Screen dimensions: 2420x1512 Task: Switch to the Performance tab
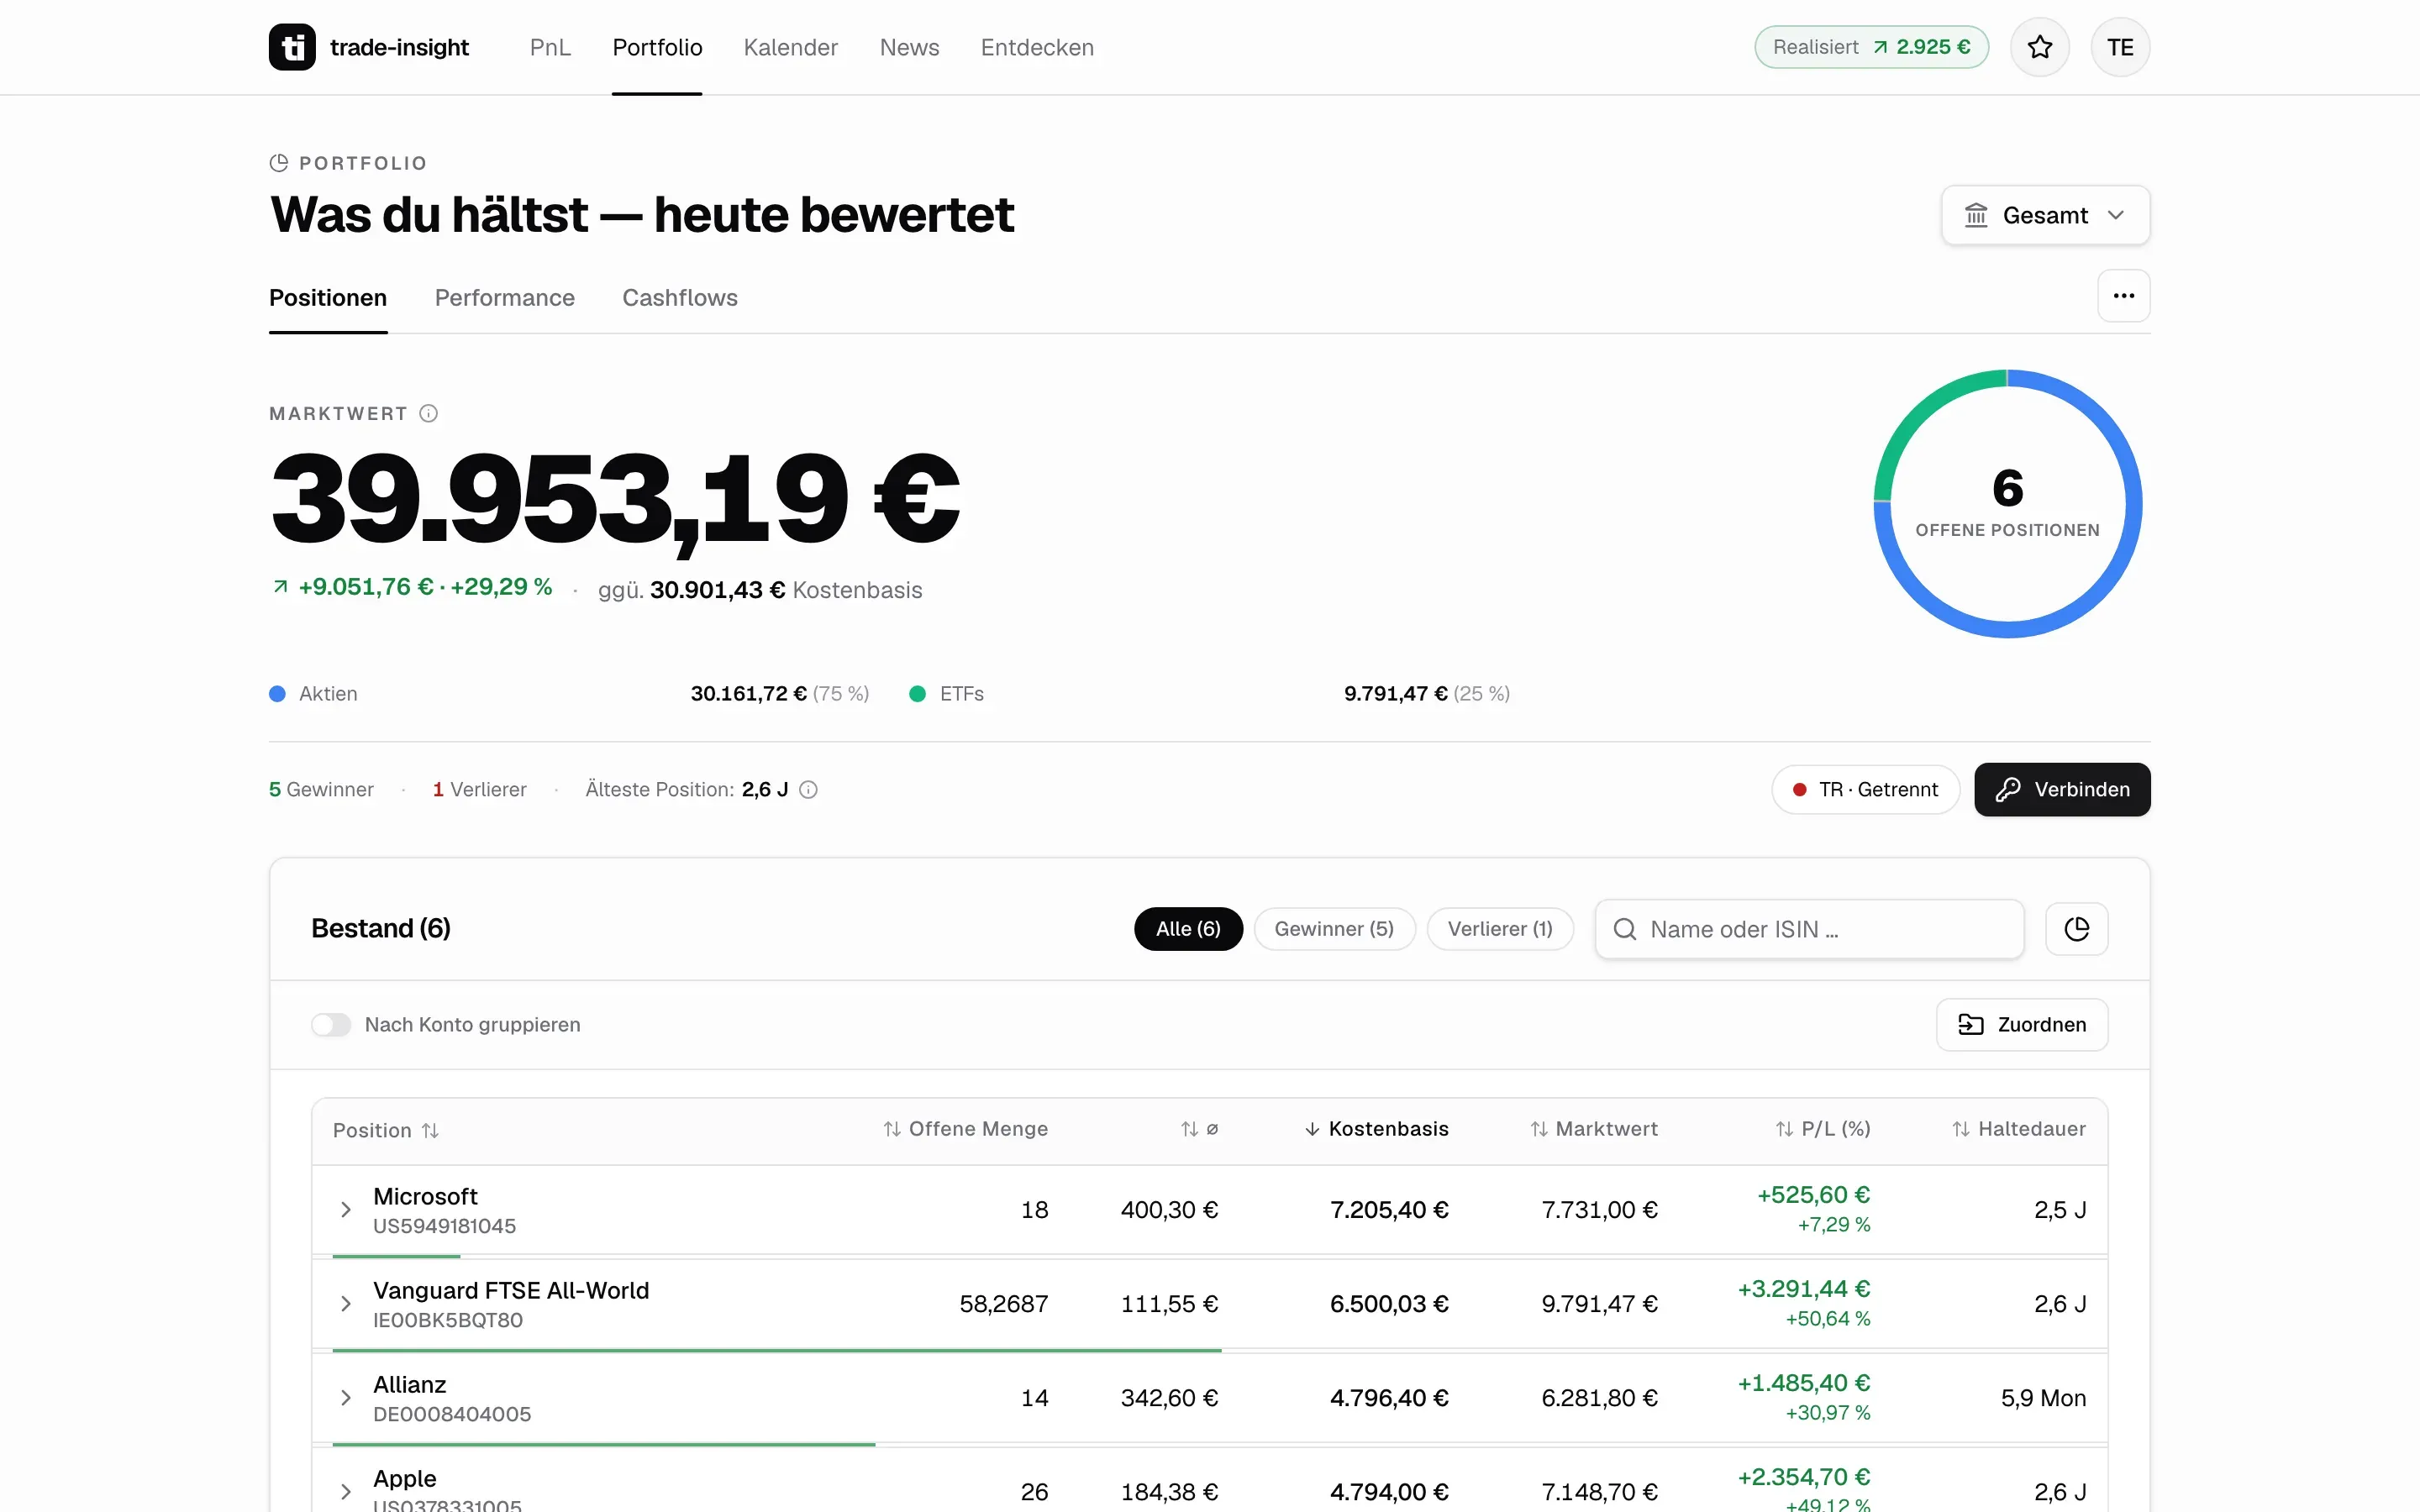(x=504, y=298)
